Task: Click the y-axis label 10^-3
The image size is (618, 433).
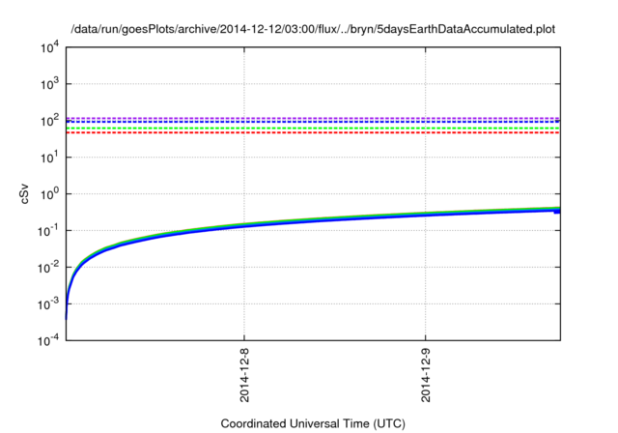Action: click(x=48, y=303)
